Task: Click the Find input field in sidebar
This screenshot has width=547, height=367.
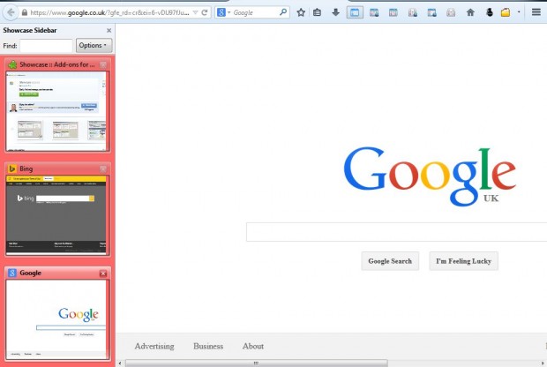Action: (46, 45)
